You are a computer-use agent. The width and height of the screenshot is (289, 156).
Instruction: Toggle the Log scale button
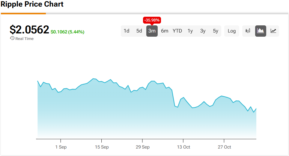tap(231, 31)
